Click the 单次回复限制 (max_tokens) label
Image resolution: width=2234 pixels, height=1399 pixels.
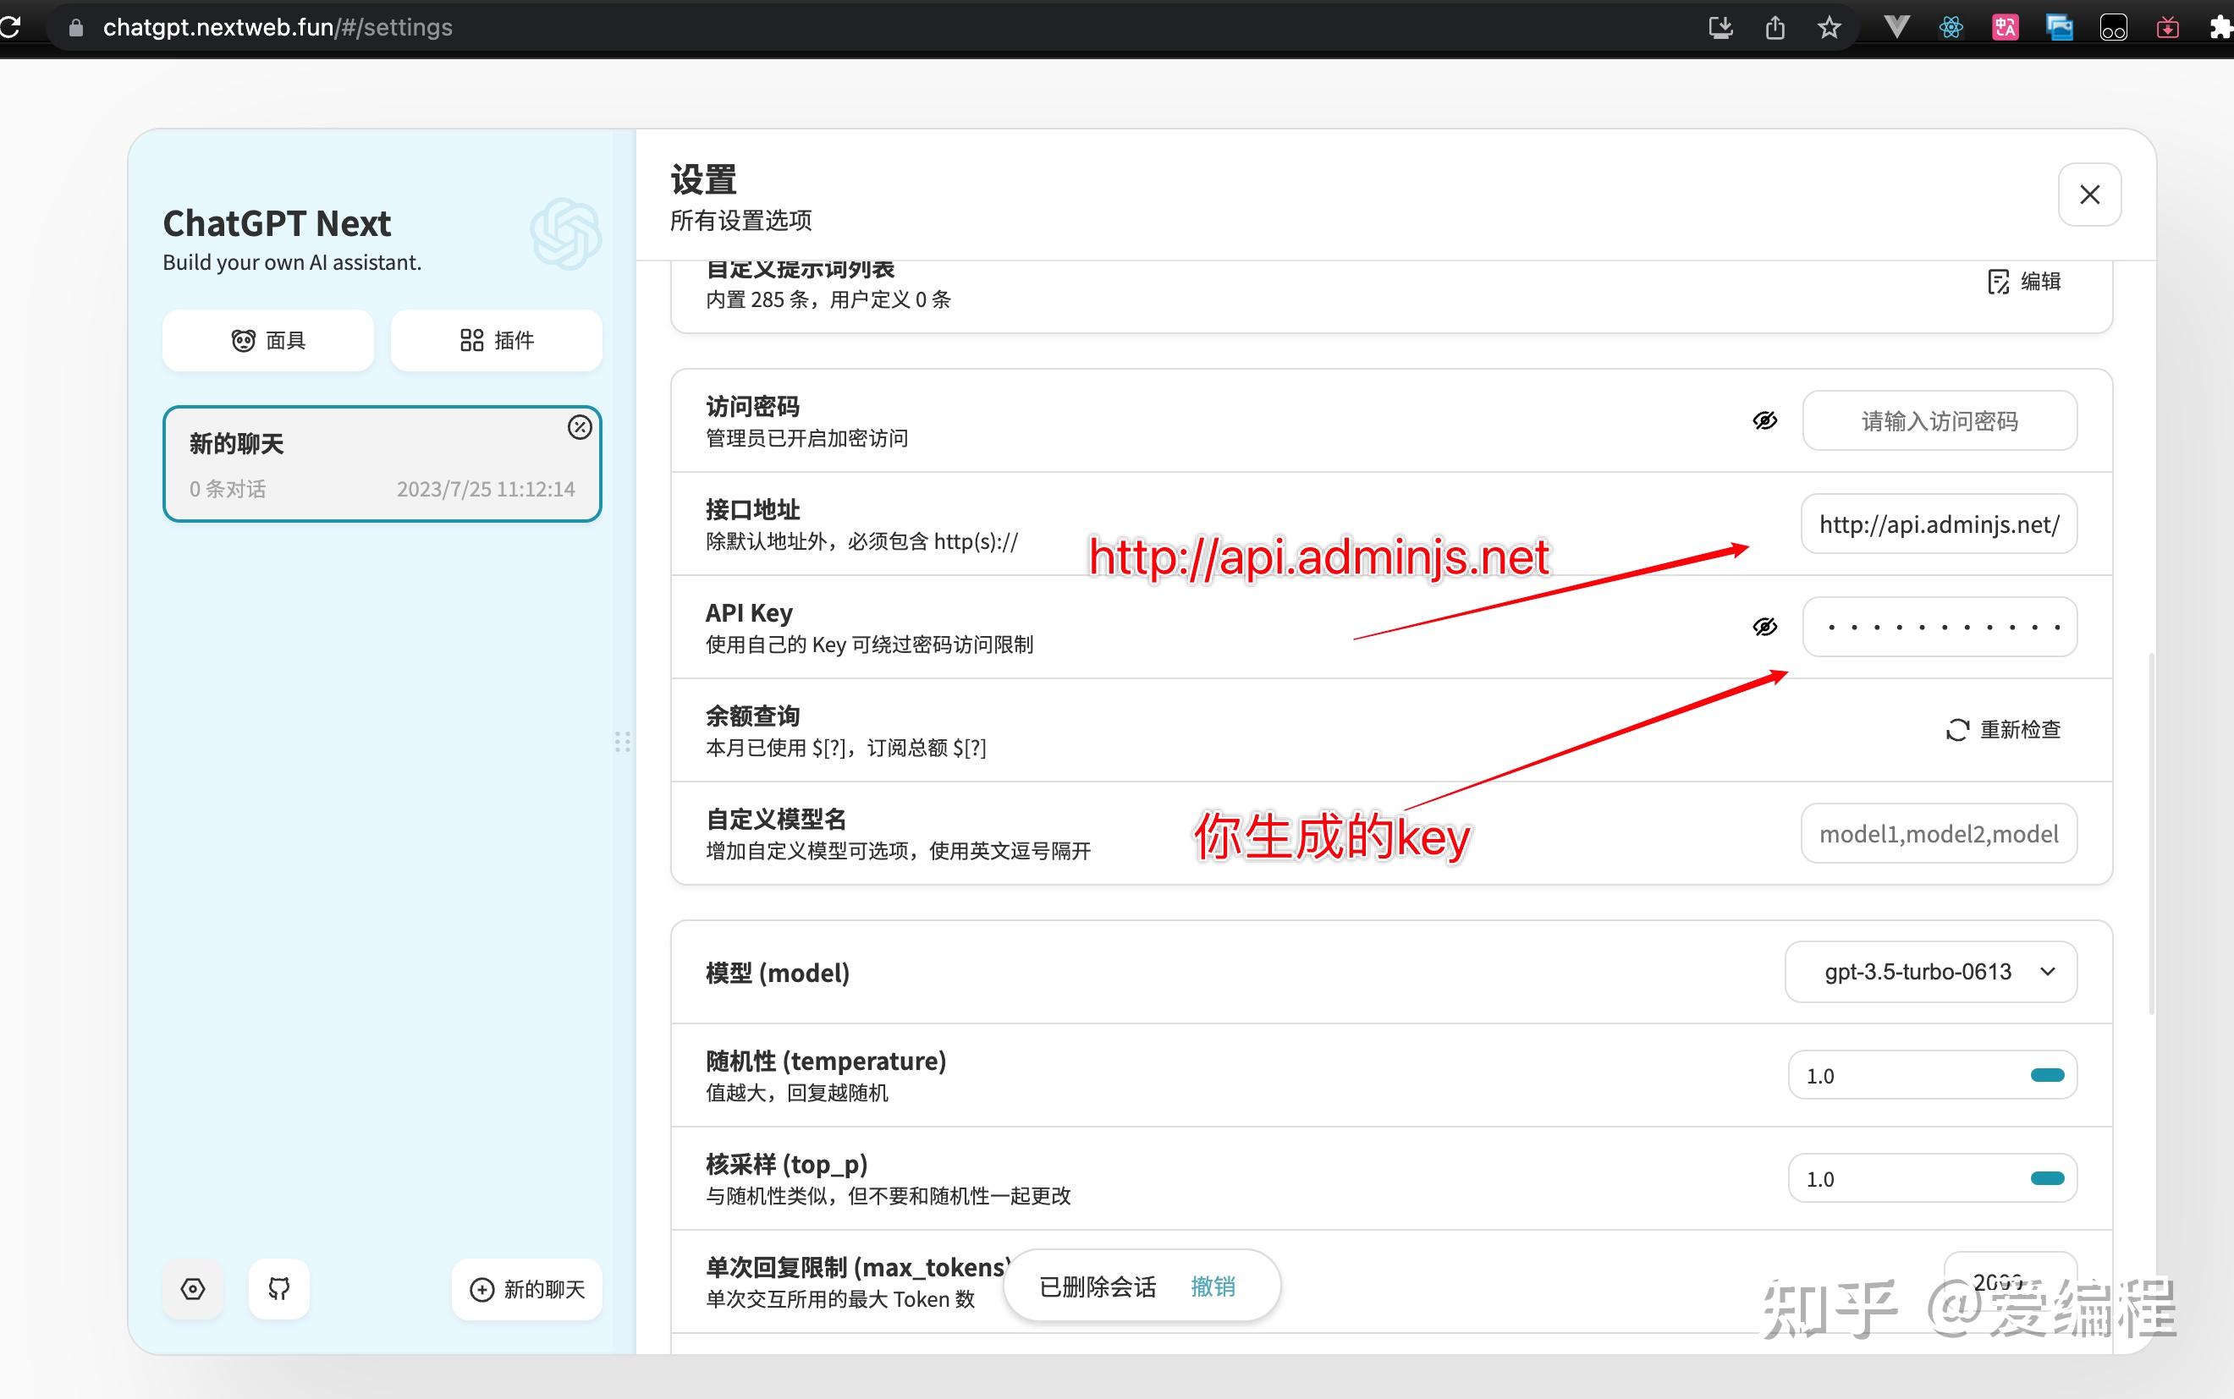pyautogui.click(x=857, y=1268)
